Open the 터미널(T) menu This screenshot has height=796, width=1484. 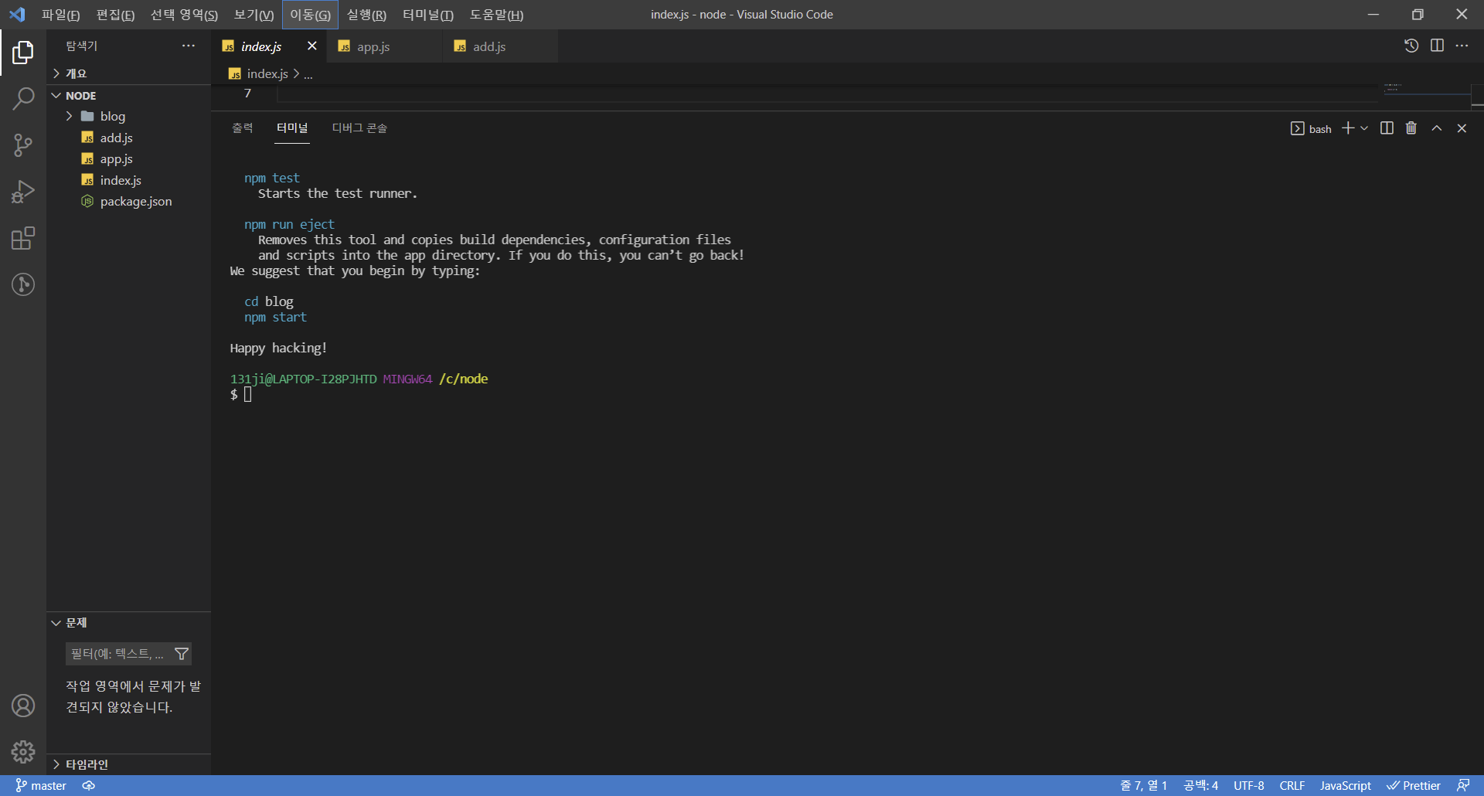click(x=427, y=14)
